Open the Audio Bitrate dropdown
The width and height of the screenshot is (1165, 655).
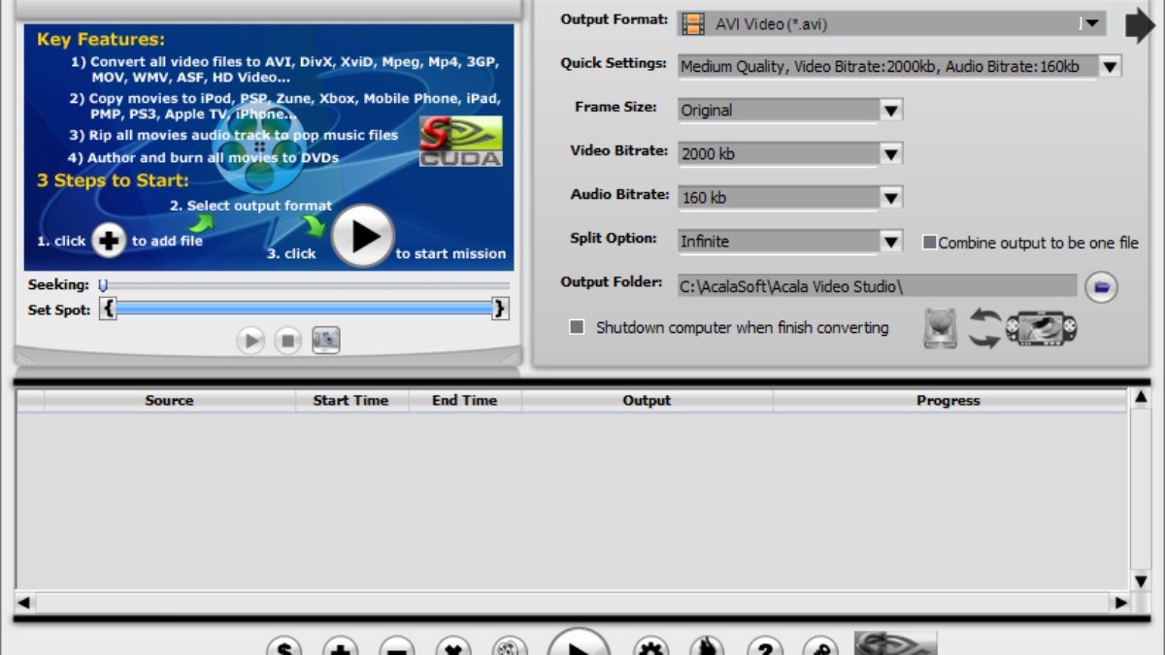[891, 198]
